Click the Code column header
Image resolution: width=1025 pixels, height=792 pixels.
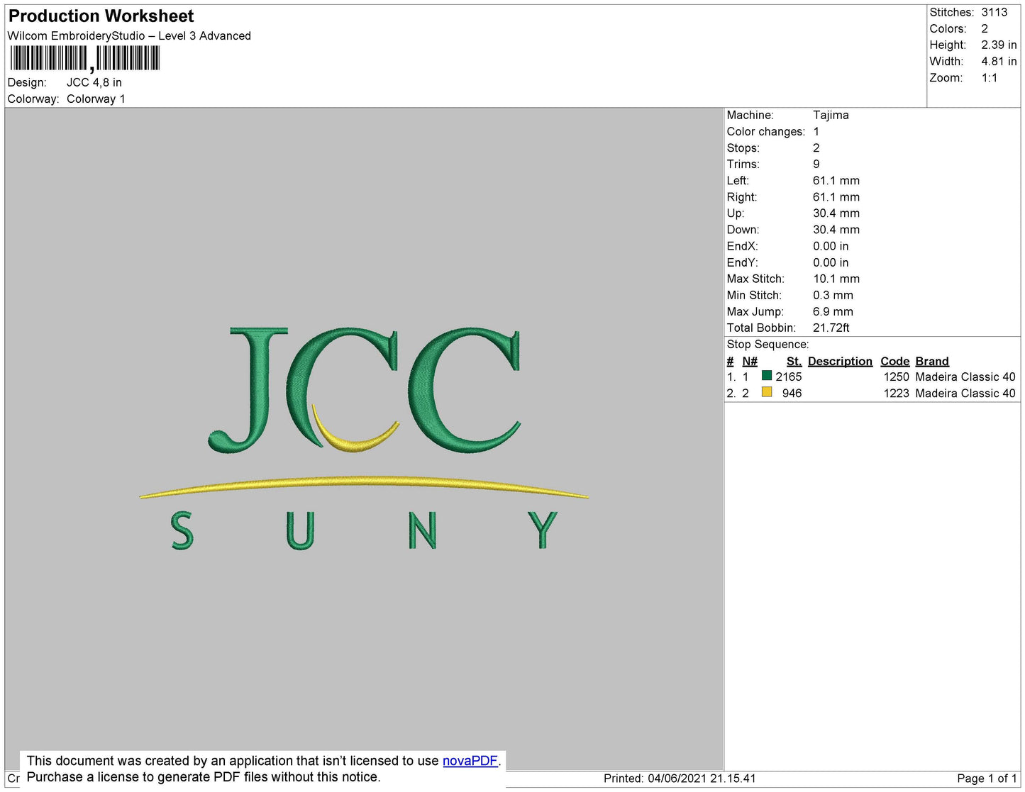pos(894,361)
